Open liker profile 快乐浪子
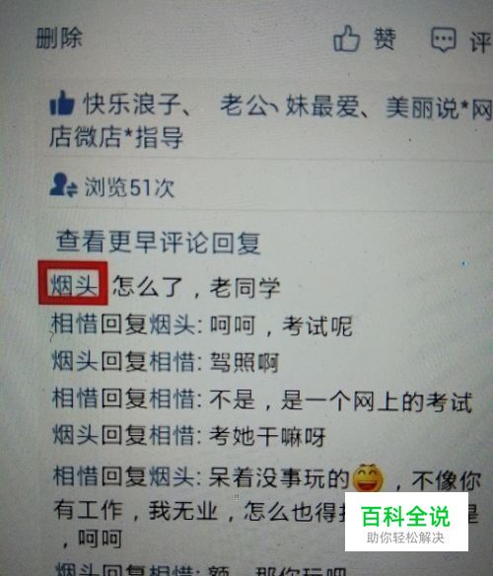Image resolution: width=493 pixels, height=576 pixels. click(131, 105)
